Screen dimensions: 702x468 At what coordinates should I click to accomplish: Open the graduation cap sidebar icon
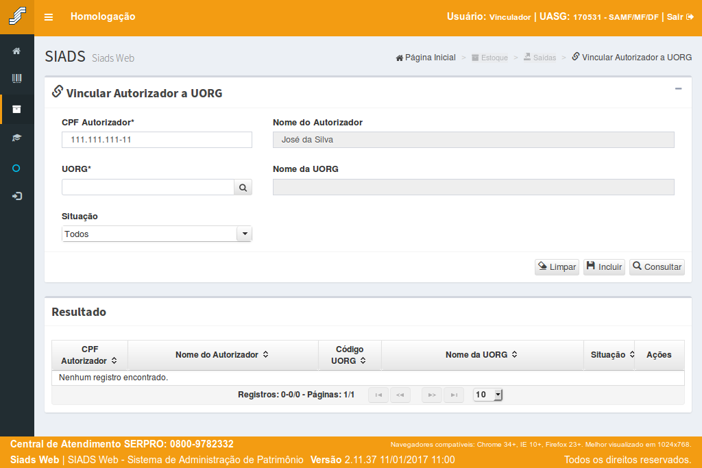[x=16, y=138]
